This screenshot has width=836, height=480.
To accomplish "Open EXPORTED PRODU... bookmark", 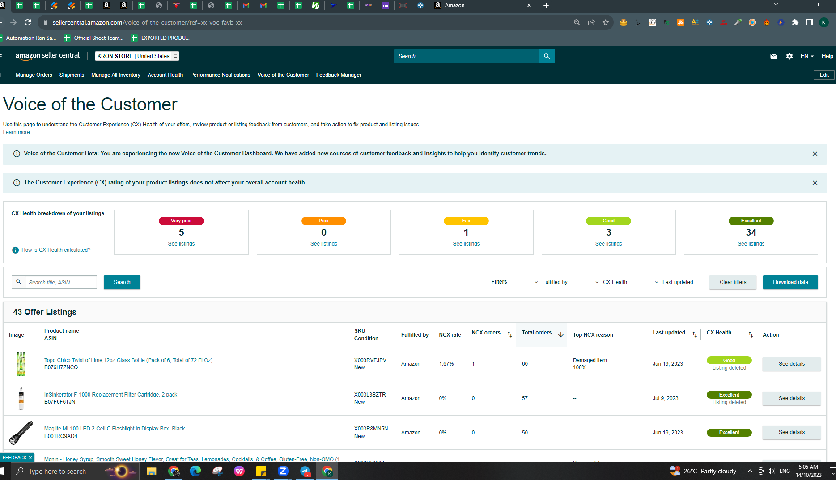I will [160, 38].
